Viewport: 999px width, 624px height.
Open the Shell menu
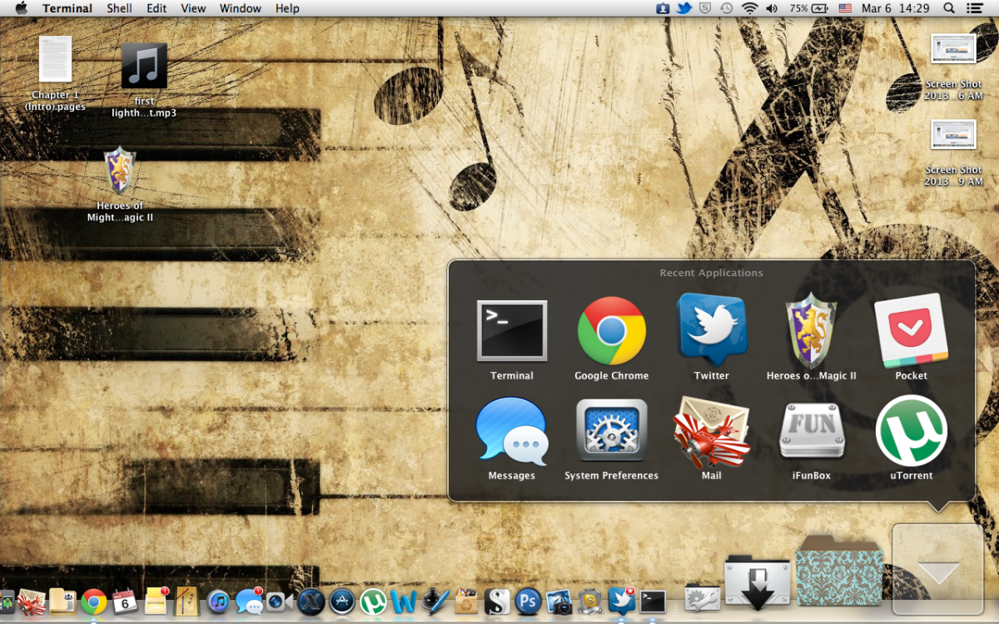pyautogui.click(x=120, y=8)
